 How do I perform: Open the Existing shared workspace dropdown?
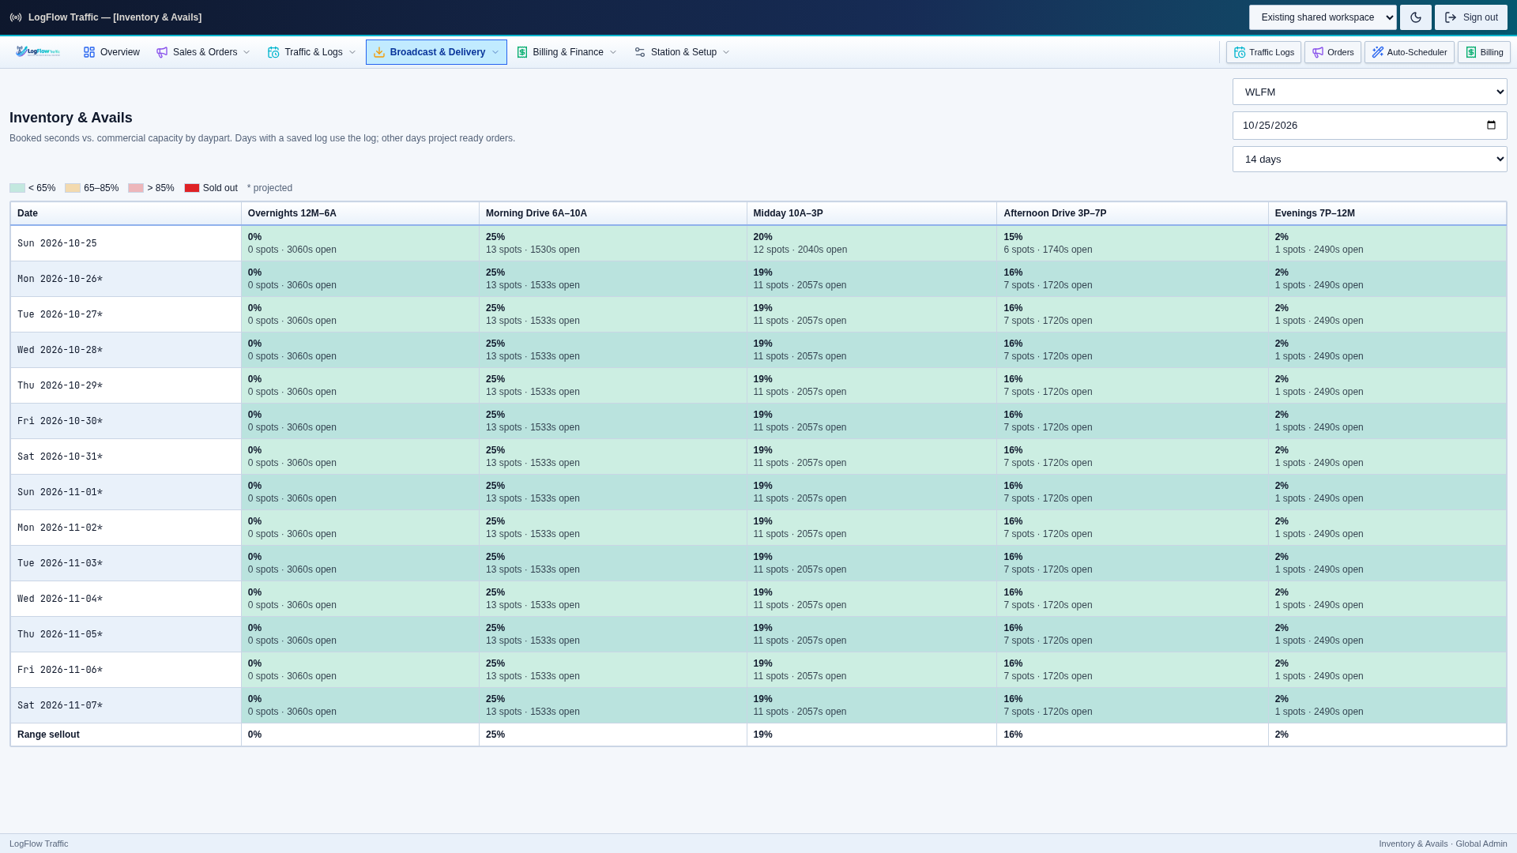(x=1323, y=17)
